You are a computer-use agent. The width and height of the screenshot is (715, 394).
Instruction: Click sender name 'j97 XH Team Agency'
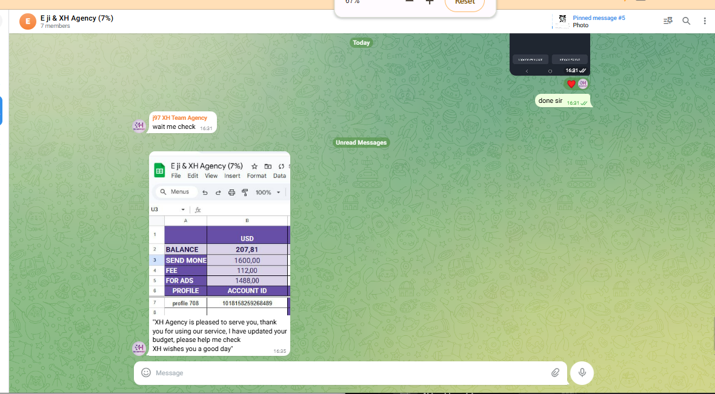click(x=180, y=118)
